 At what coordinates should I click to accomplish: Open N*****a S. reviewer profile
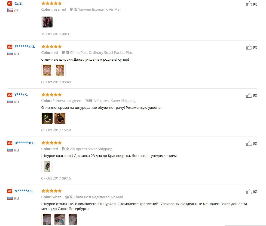(24, 191)
